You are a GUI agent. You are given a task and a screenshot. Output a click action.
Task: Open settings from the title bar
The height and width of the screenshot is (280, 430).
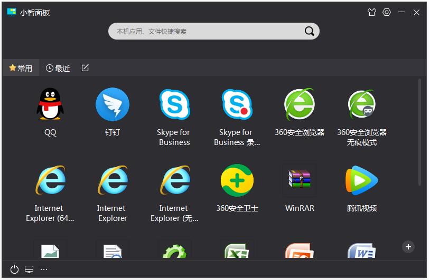[387, 12]
